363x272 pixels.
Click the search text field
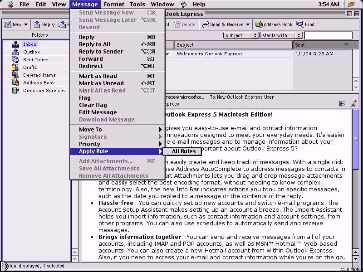tap(328, 35)
